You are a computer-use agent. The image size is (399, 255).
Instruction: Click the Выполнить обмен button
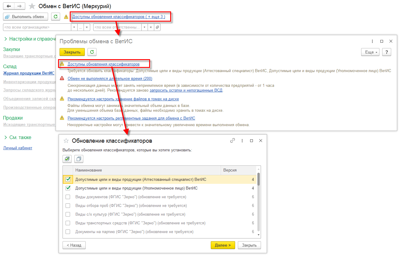[26, 17]
